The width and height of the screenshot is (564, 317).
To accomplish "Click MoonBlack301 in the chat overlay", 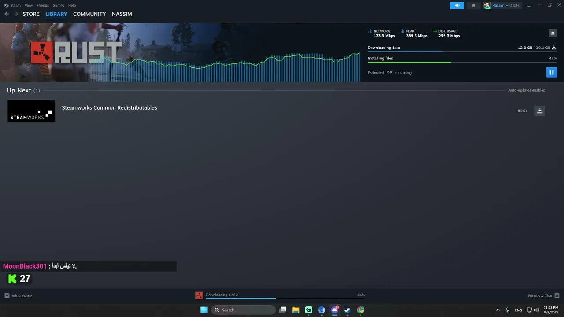I will click(x=25, y=266).
